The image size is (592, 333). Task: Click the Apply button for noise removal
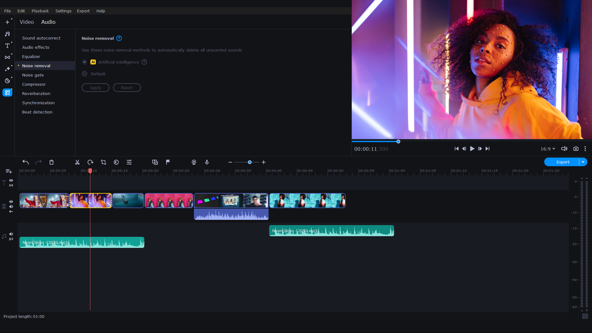[x=96, y=88]
